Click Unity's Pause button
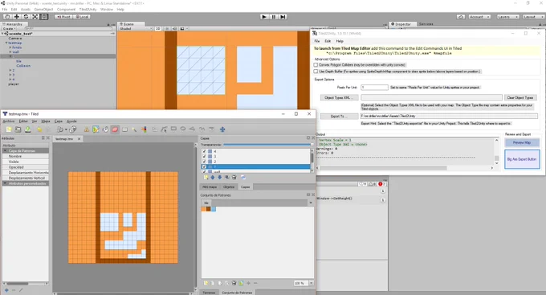The width and height of the screenshot is (546, 295). click(274, 17)
